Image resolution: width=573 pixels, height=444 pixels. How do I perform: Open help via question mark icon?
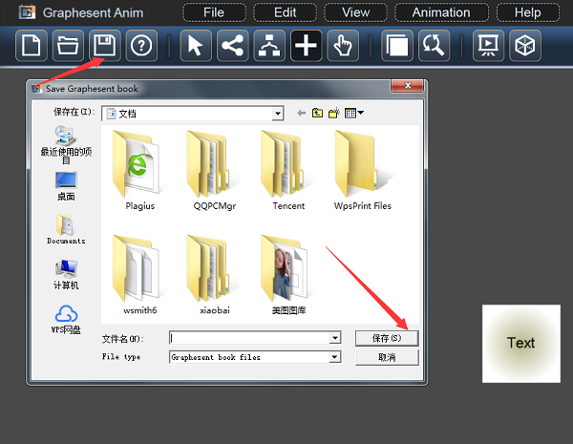[141, 46]
